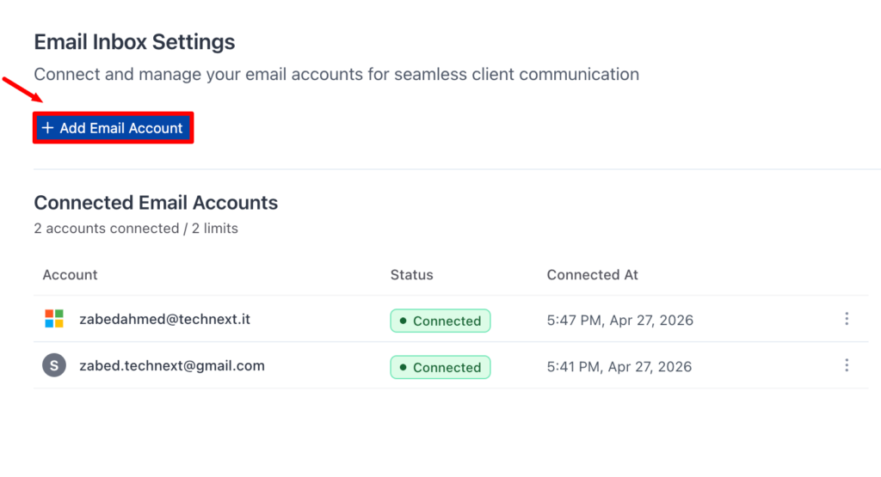Click the gray S avatar icon

pyautogui.click(x=54, y=365)
